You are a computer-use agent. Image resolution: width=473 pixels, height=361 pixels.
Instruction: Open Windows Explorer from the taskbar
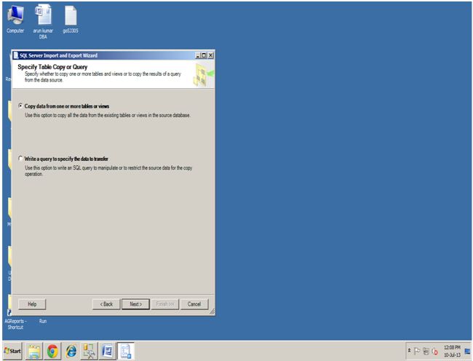(34, 352)
